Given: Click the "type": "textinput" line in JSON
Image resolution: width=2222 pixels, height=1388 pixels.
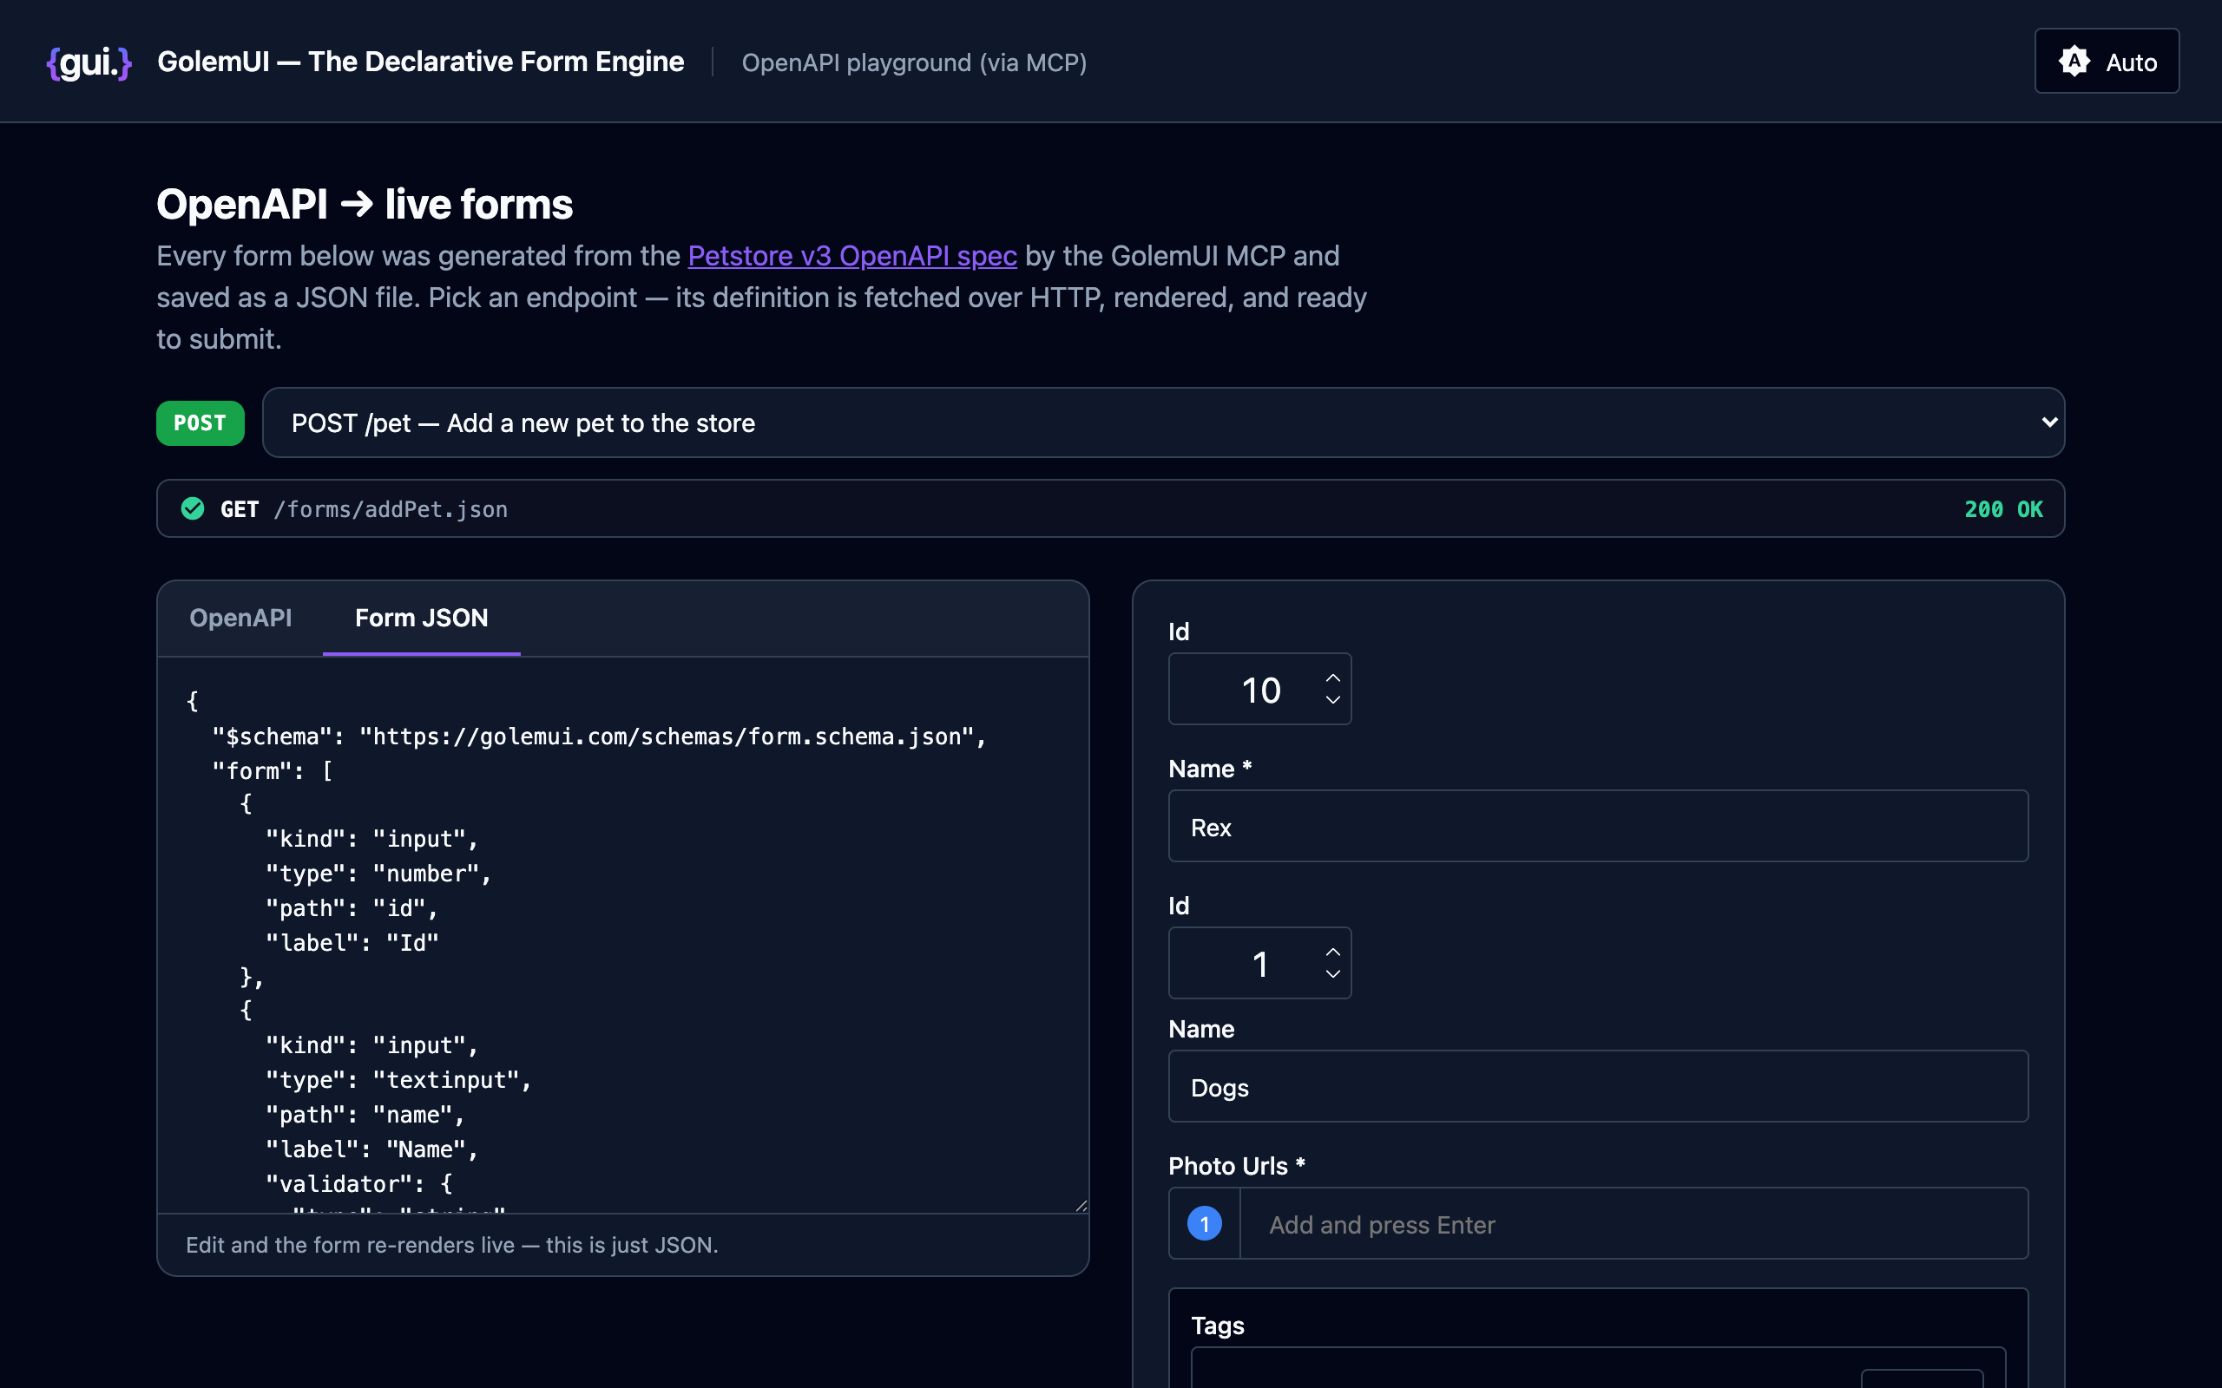Looking at the screenshot, I should tap(398, 1081).
